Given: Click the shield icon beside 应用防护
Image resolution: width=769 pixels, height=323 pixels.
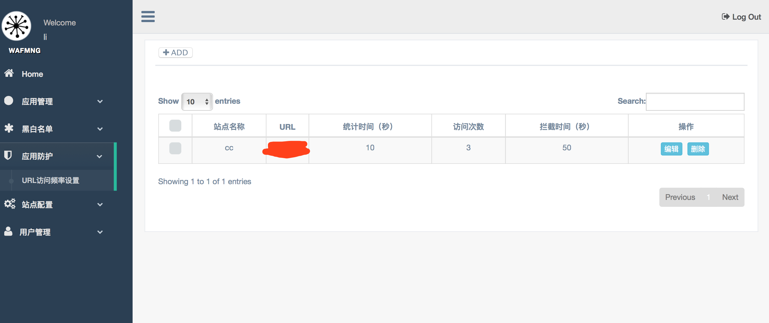Looking at the screenshot, I should (x=8, y=155).
